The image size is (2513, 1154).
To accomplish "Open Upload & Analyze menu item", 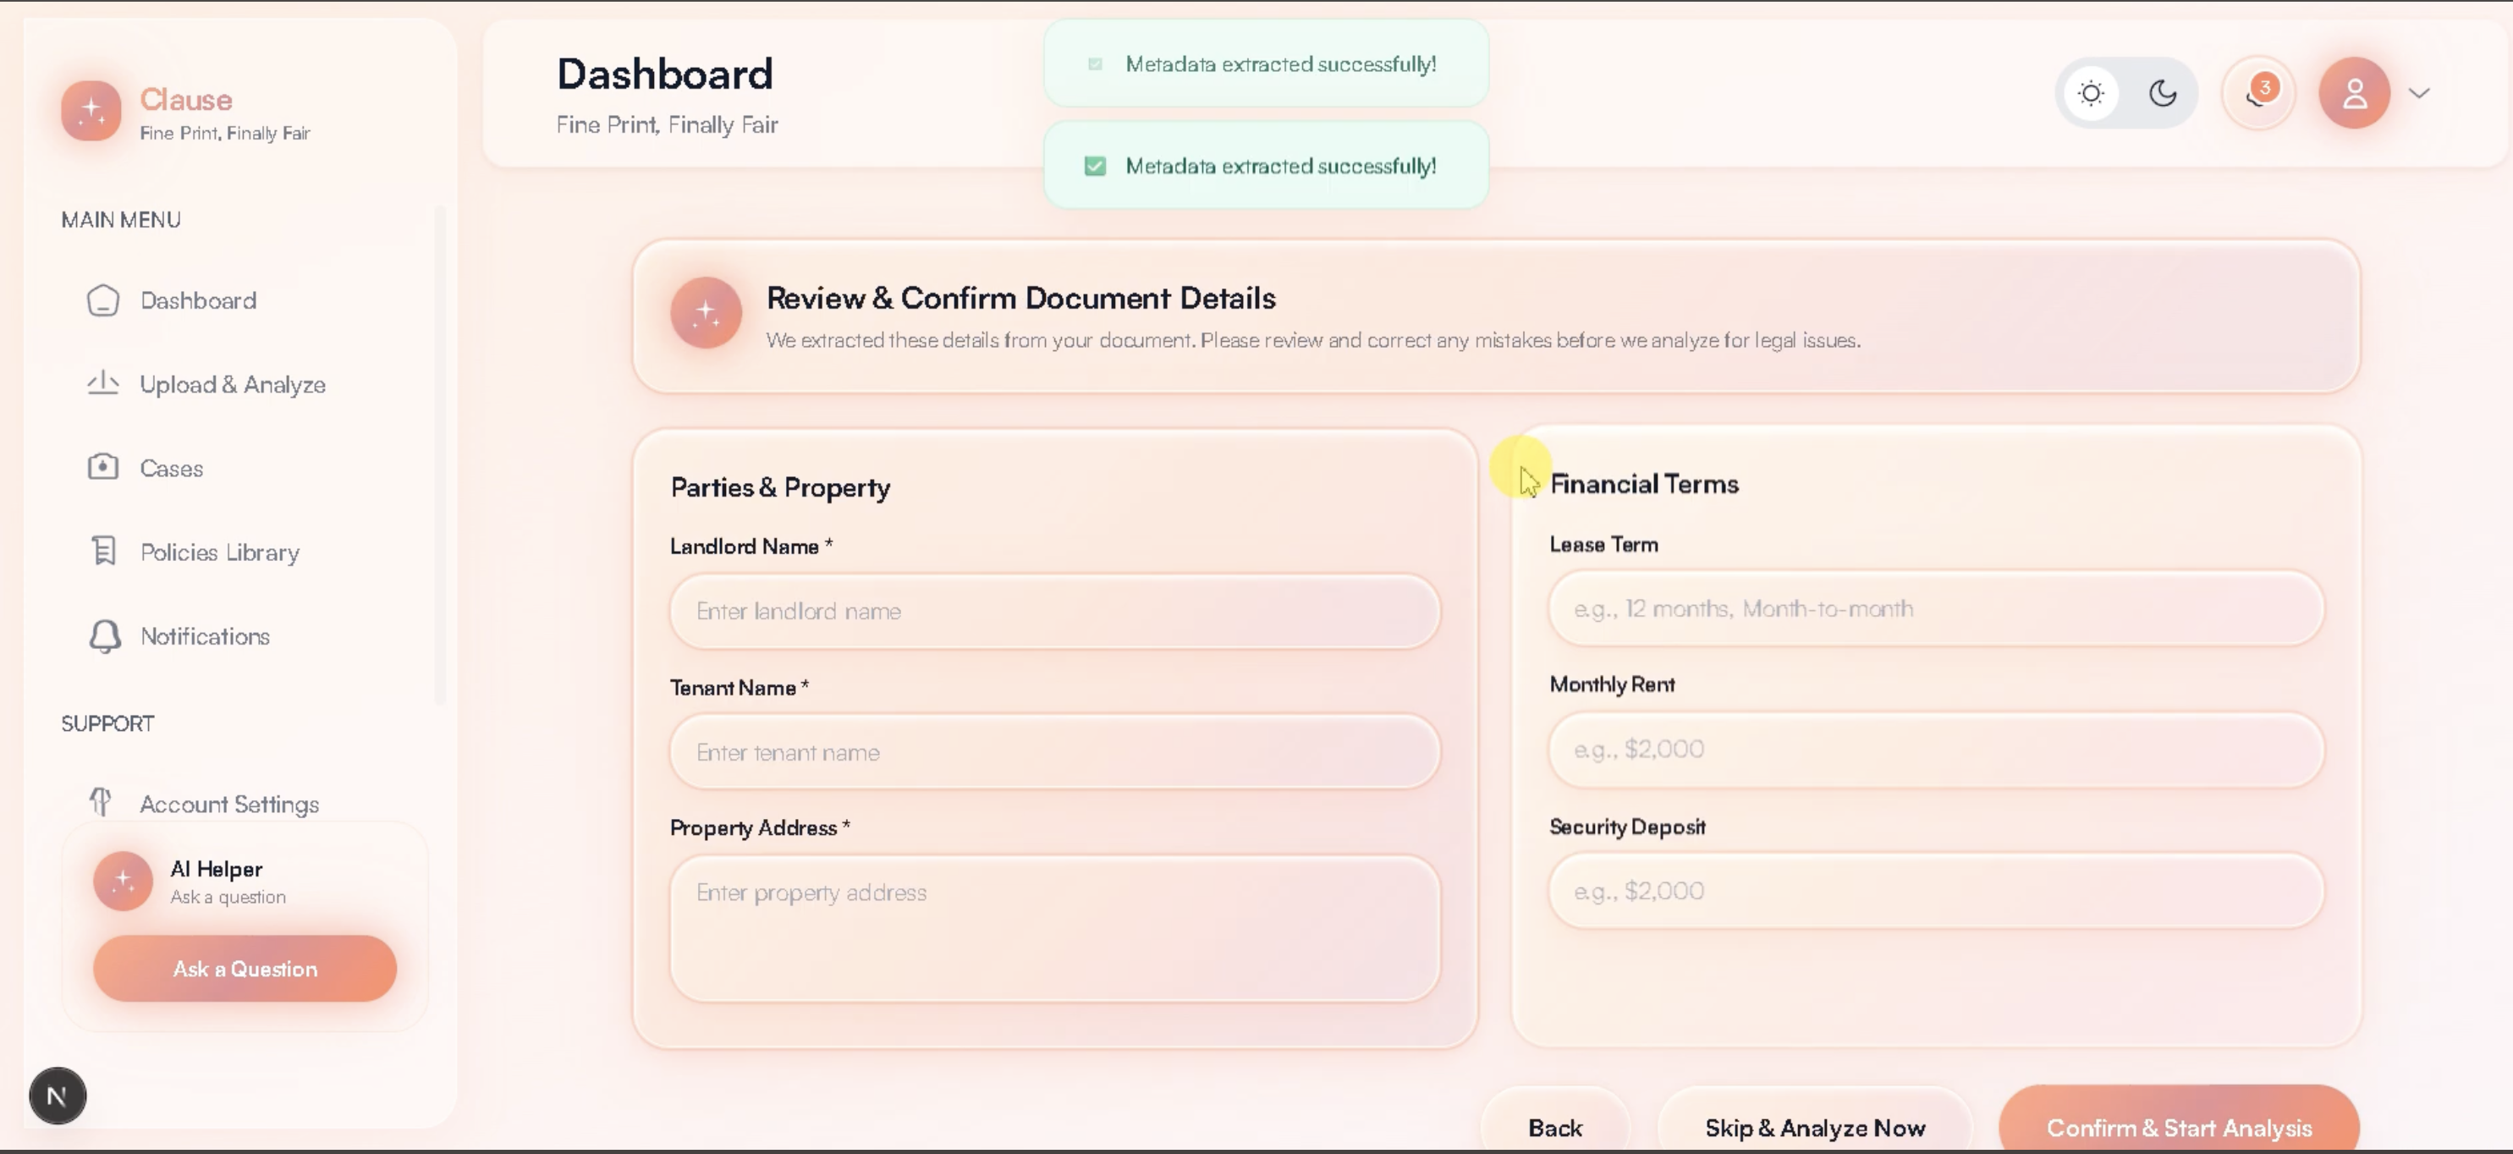I will coord(231,384).
